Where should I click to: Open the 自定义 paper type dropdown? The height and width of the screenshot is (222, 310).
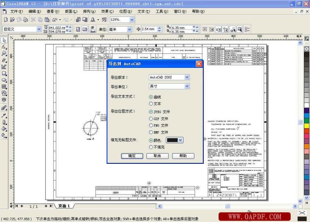click(x=39, y=29)
